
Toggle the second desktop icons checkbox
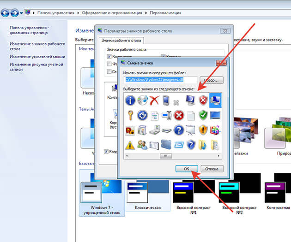(x=109, y=64)
